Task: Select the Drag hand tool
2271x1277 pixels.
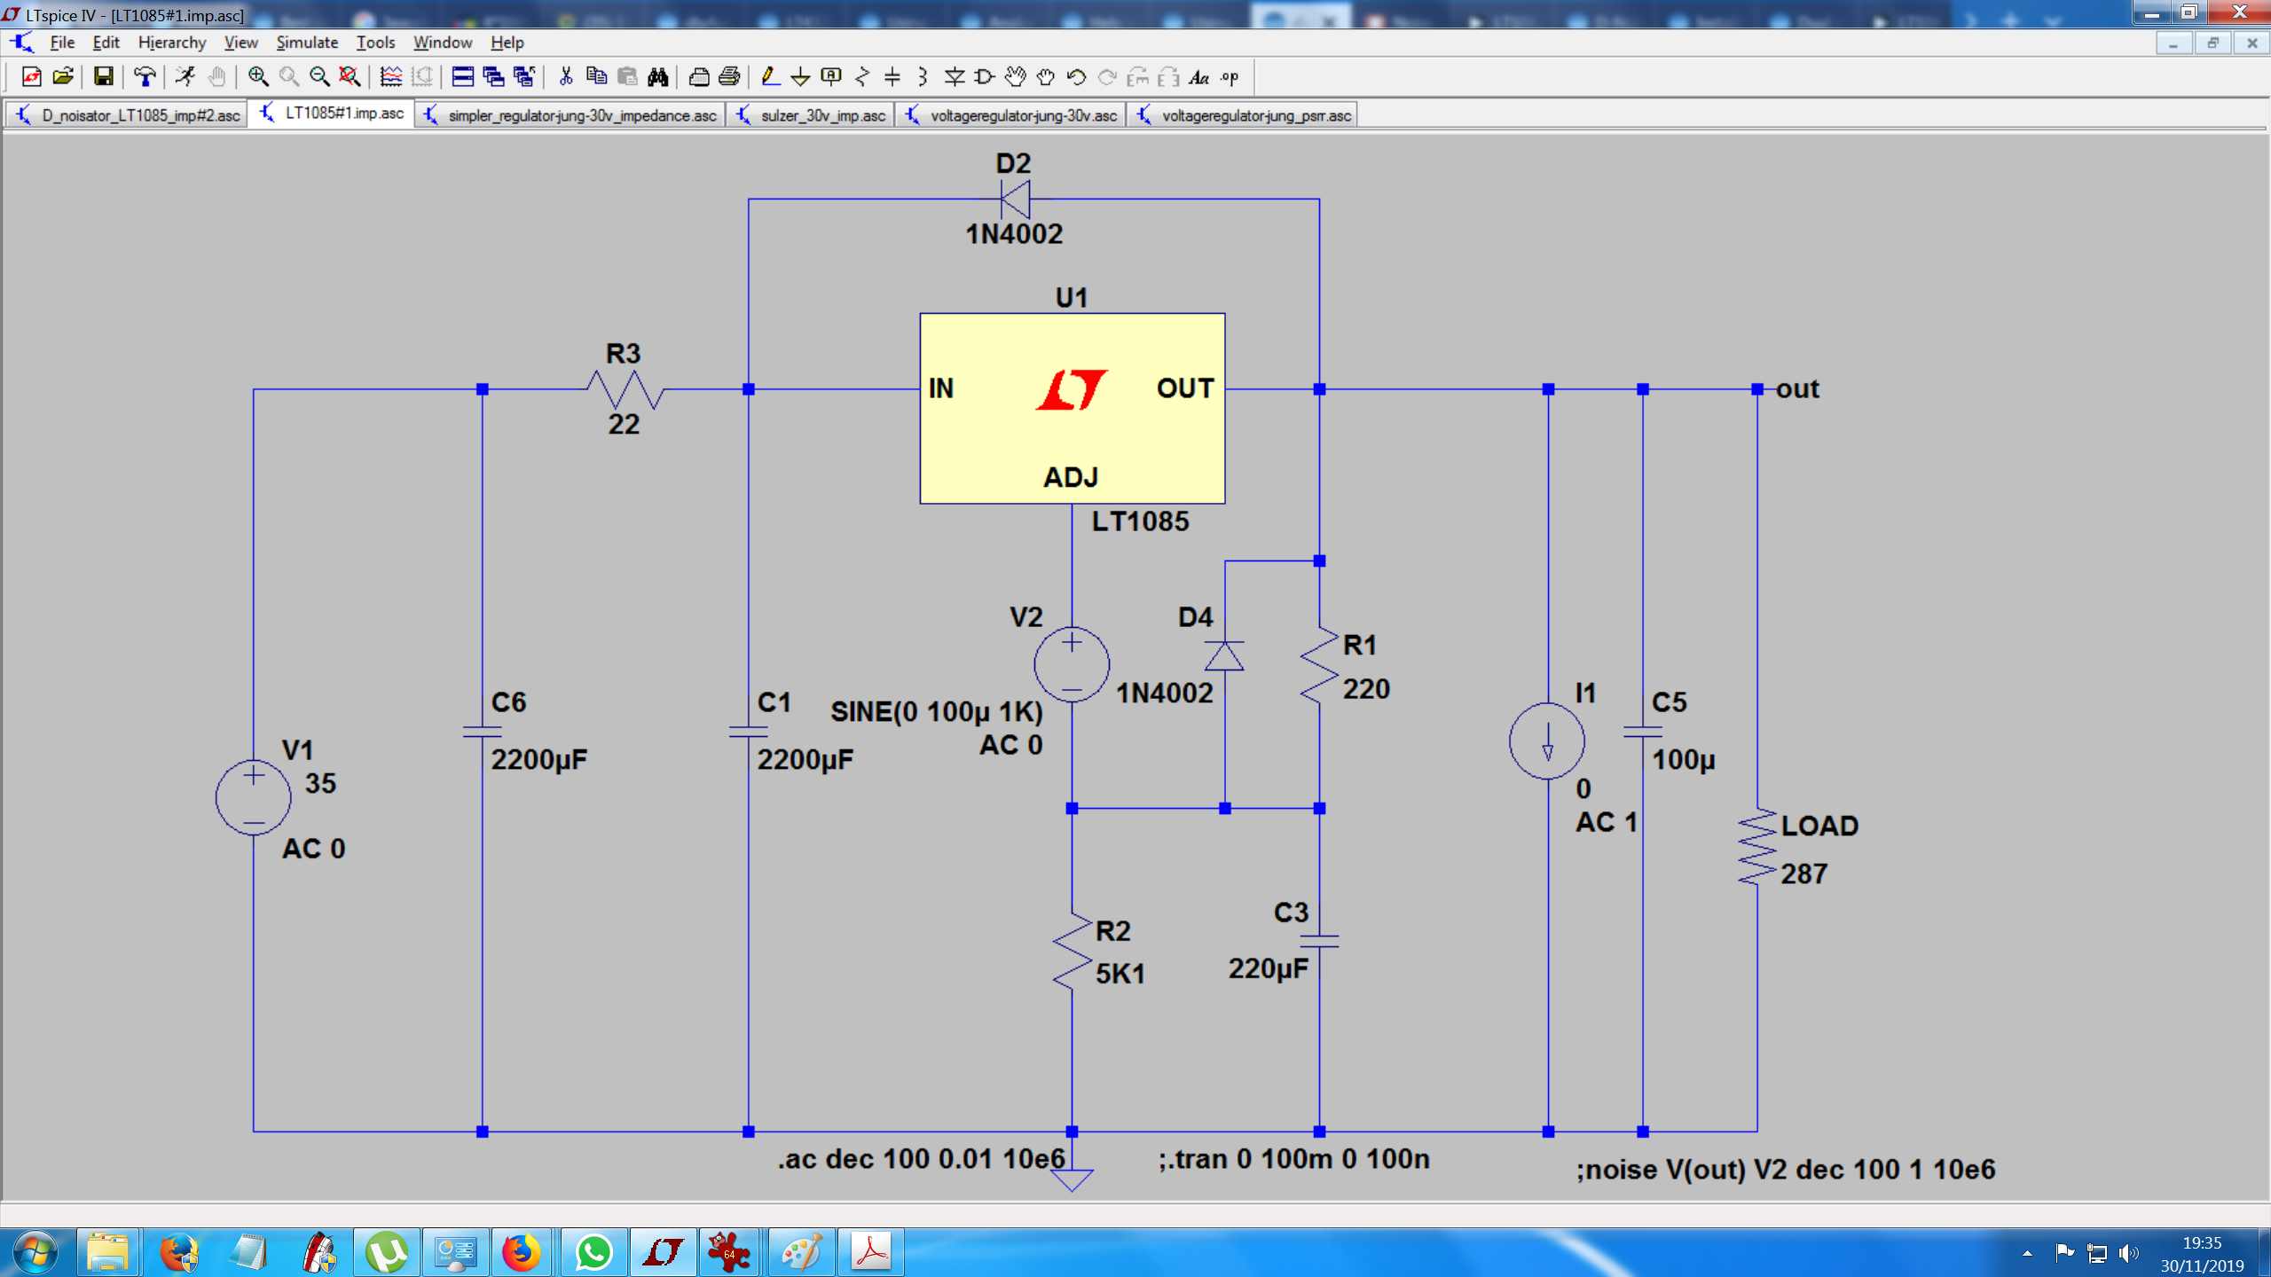Action: [x=1046, y=77]
